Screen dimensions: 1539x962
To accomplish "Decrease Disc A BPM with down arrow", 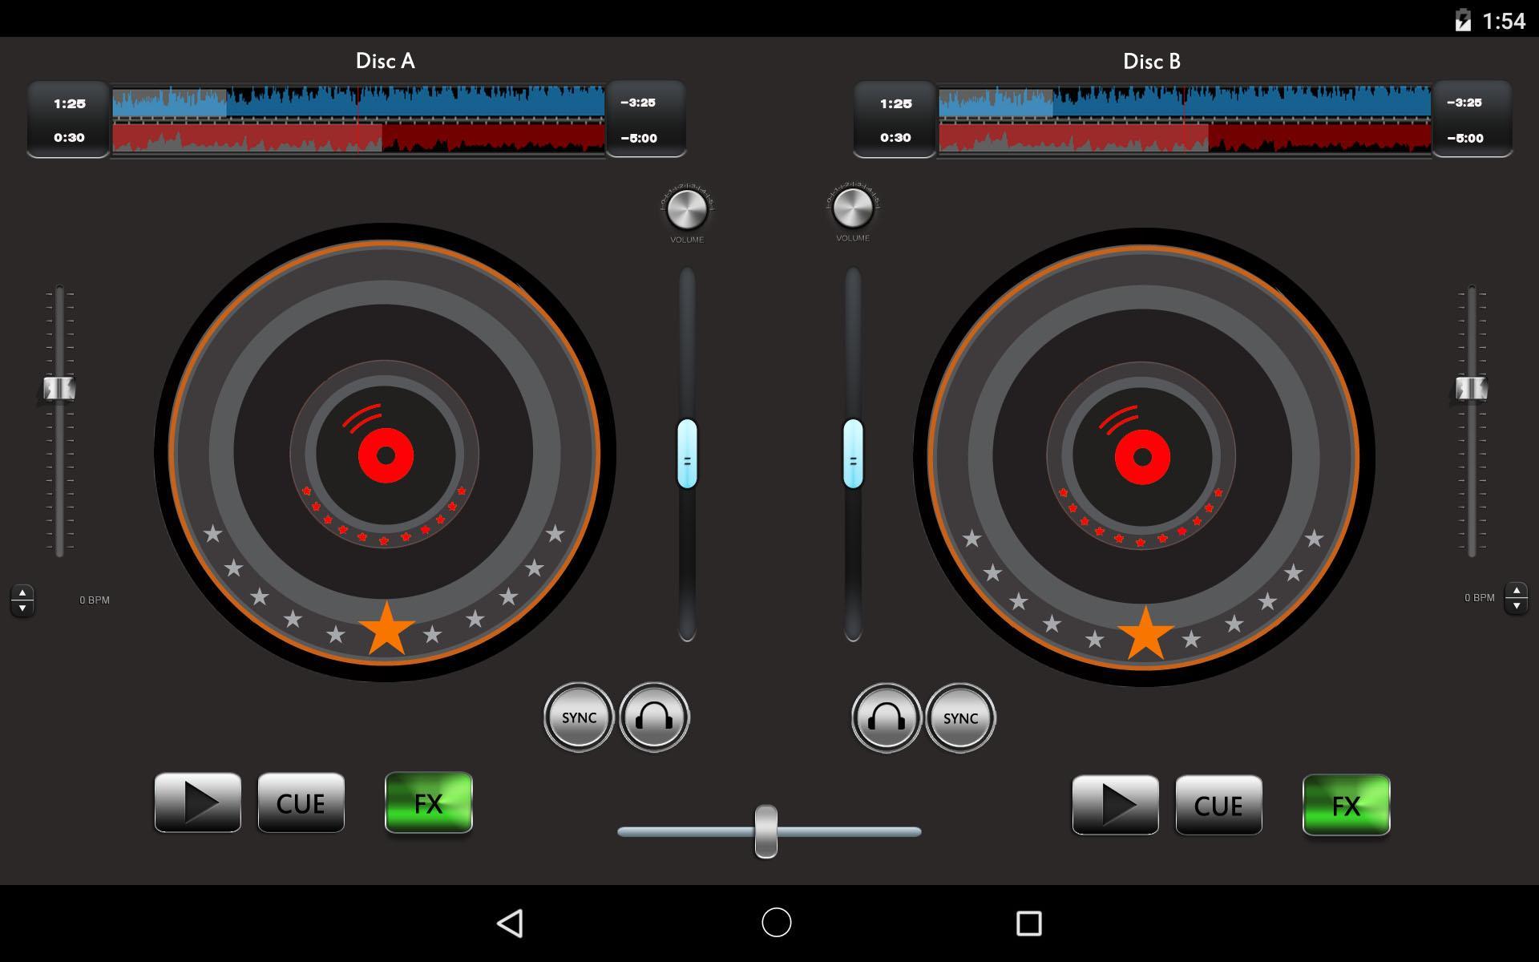I will (x=22, y=608).
